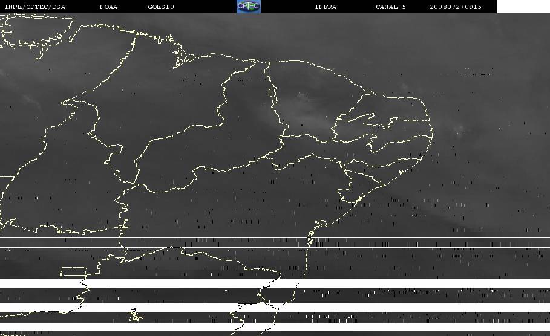Screen dimensions: 550x336
Task: Click the small island outline near bottom
Action: (x=134, y=315)
